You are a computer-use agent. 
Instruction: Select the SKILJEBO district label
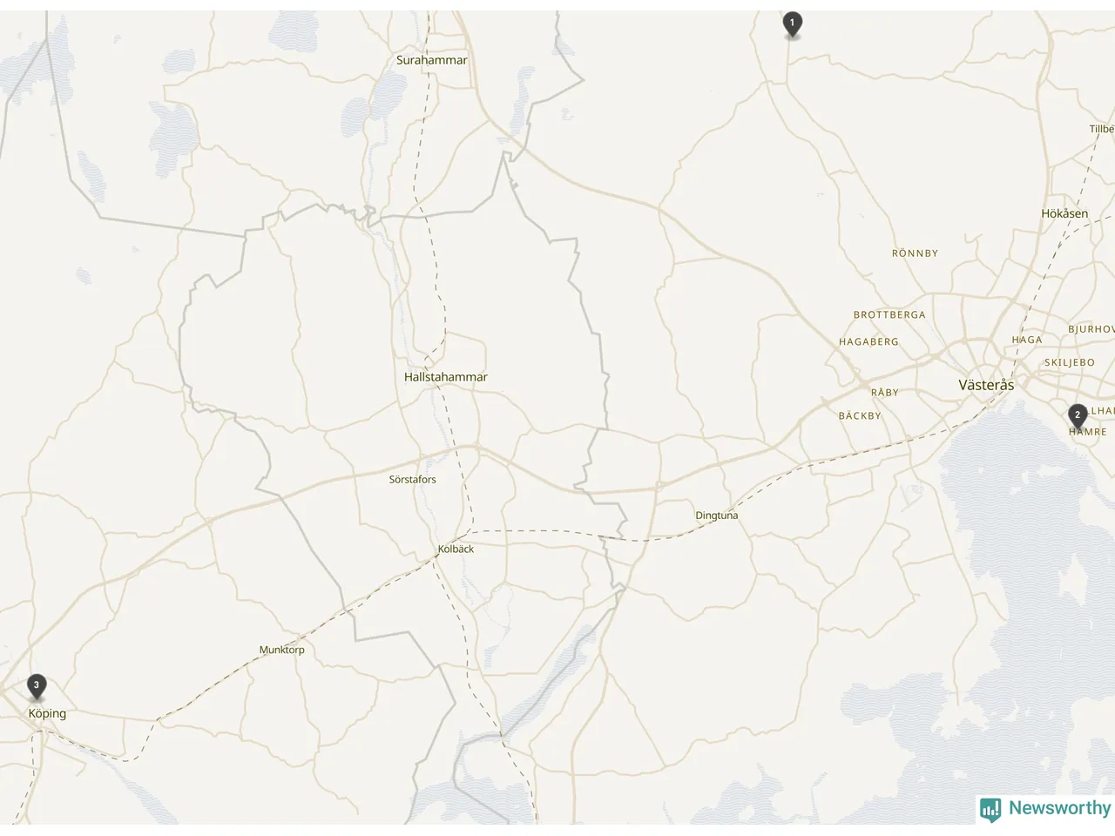(1070, 362)
